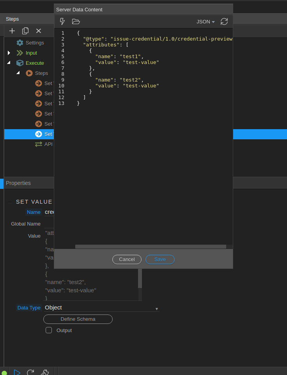Click the plus icon to add step
This screenshot has height=375, width=287.
click(12, 31)
